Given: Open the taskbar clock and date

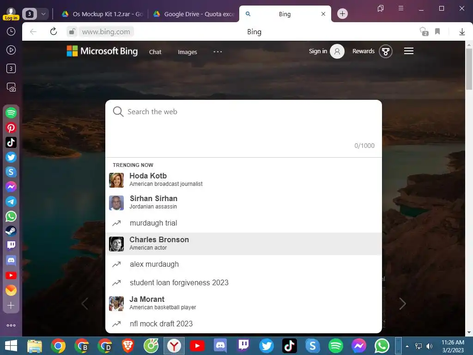Looking at the screenshot, I should [x=453, y=346].
